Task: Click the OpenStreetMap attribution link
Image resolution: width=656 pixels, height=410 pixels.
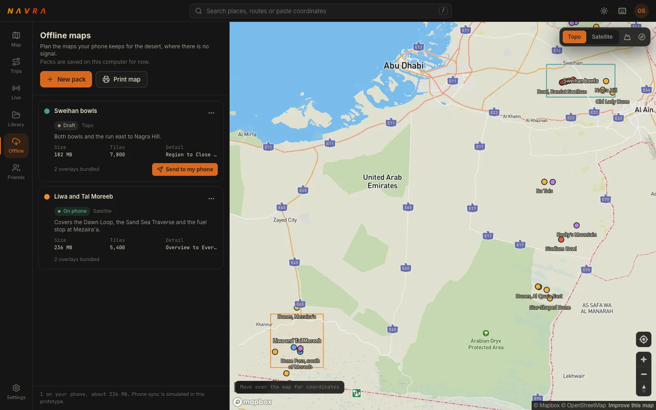Action: click(584, 405)
